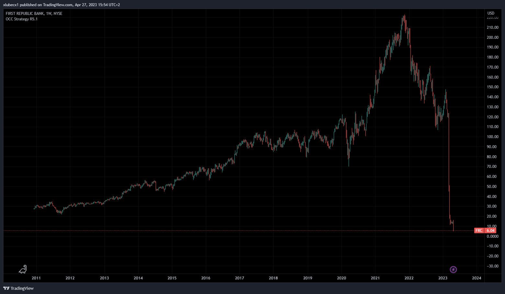
Task: Click 120.00 on the price scale
Action: [492, 117]
